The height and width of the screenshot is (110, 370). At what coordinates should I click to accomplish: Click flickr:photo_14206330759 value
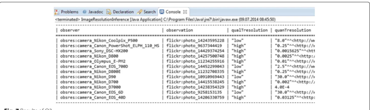point(196,97)
